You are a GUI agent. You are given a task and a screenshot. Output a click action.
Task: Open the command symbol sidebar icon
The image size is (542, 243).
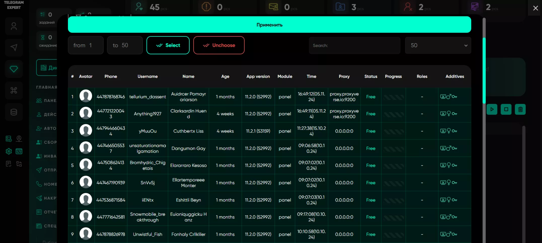14,90
